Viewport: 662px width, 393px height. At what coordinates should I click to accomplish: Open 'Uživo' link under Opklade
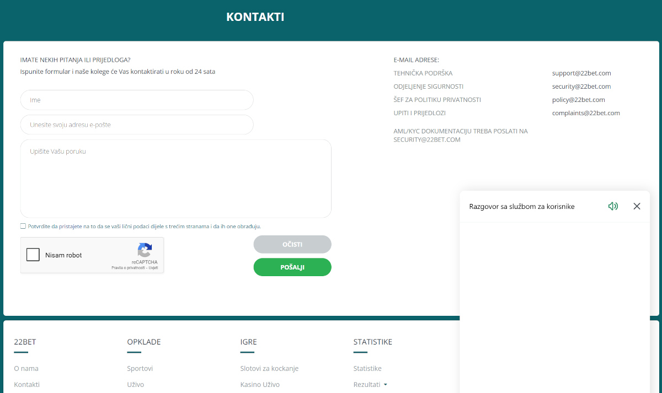(136, 385)
